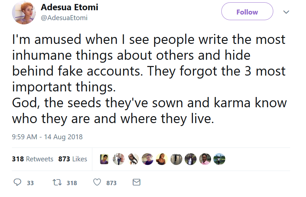This screenshot has height=197, width=306.
Task: Open the Adesua Etomi display name link
Action: [x=69, y=7]
